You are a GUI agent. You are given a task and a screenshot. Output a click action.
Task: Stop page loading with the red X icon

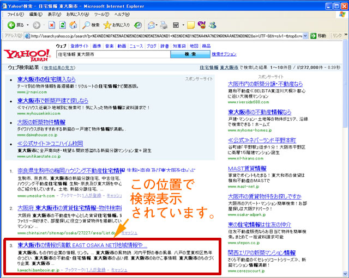click(x=52, y=25)
